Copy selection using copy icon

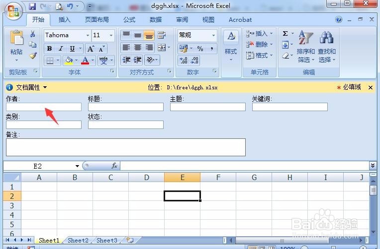pyautogui.click(x=33, y=45)
